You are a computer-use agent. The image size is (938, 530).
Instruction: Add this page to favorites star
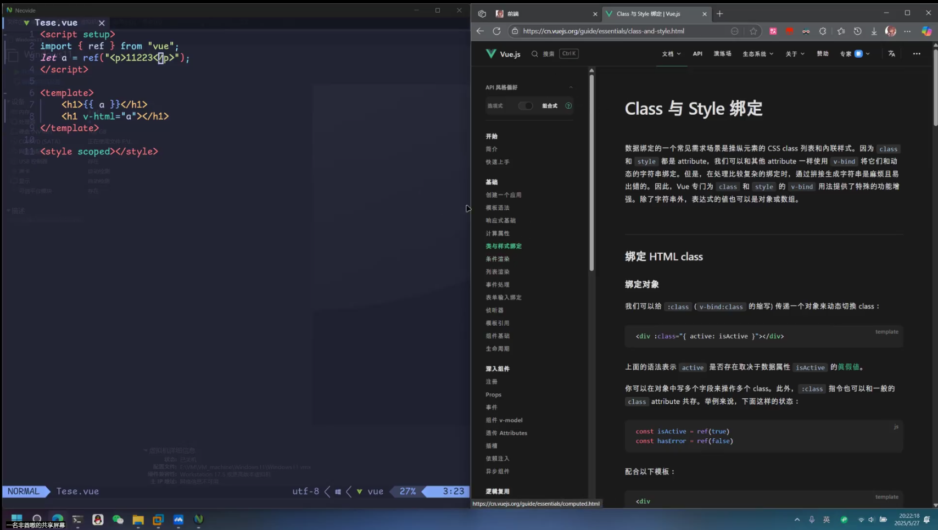pos(753,31)
